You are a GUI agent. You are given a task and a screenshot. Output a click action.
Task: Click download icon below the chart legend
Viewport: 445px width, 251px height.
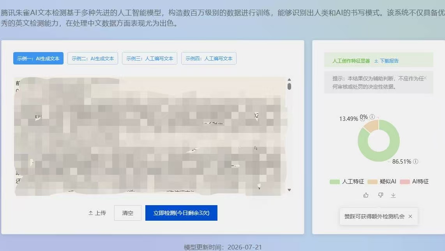(393, 195)
